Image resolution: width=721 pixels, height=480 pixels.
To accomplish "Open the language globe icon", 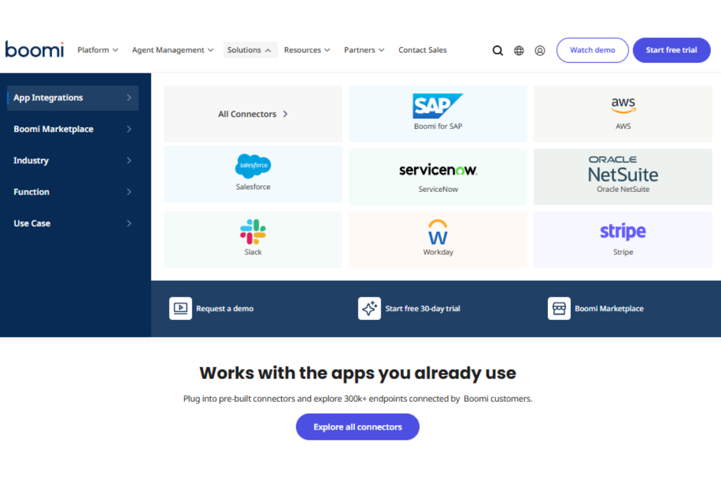I will click(519, 51).
